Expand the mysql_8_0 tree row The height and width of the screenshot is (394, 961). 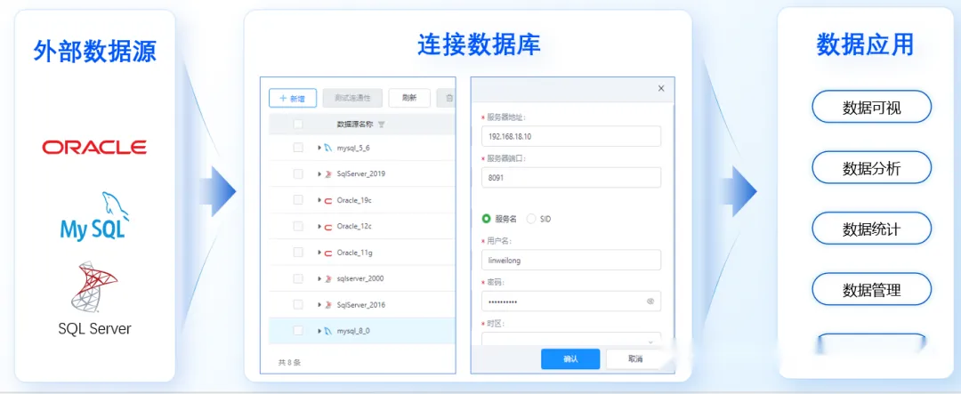pyautogui.click(x=319, y=331)
